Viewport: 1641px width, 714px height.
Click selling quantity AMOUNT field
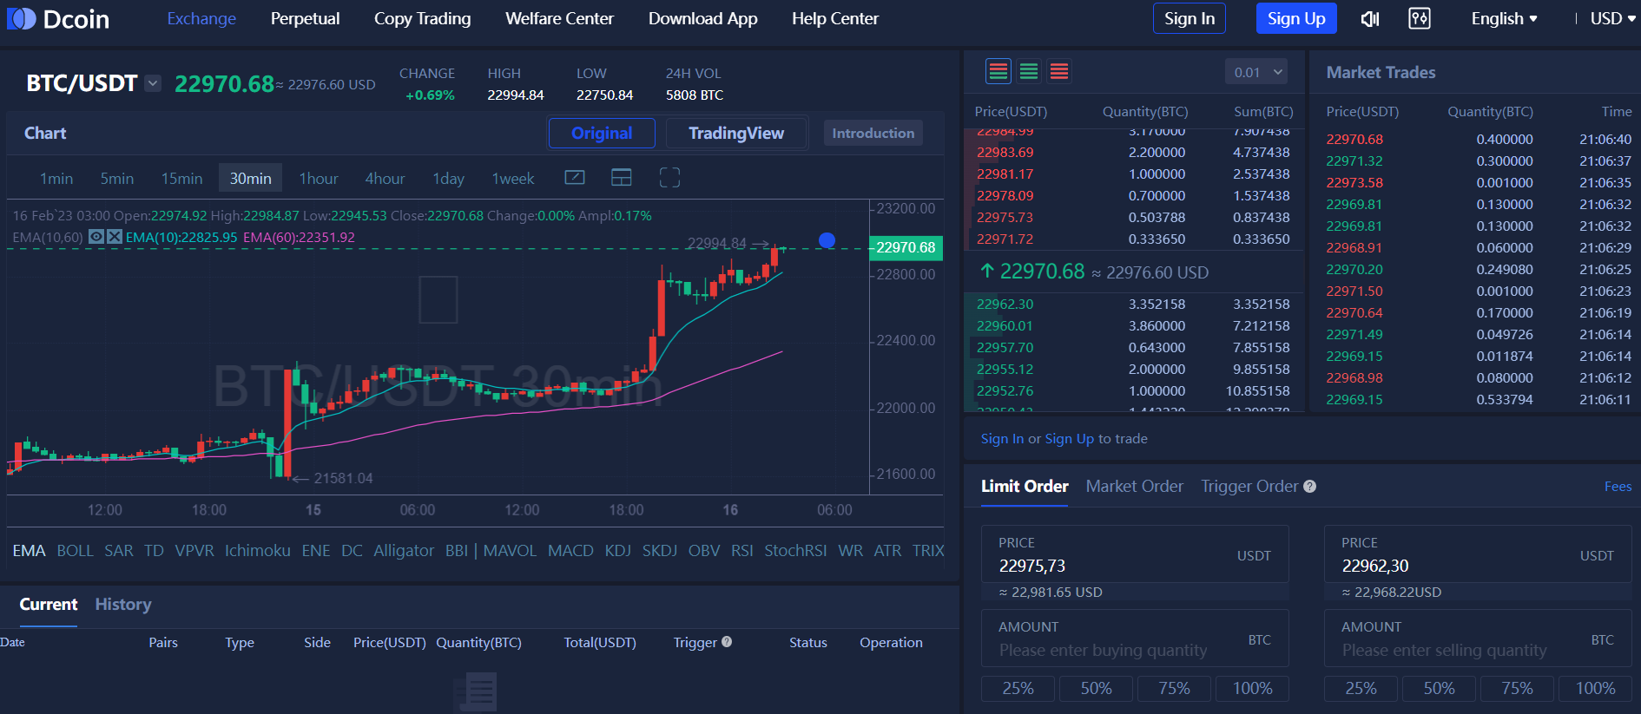[x=1478, y=639]
